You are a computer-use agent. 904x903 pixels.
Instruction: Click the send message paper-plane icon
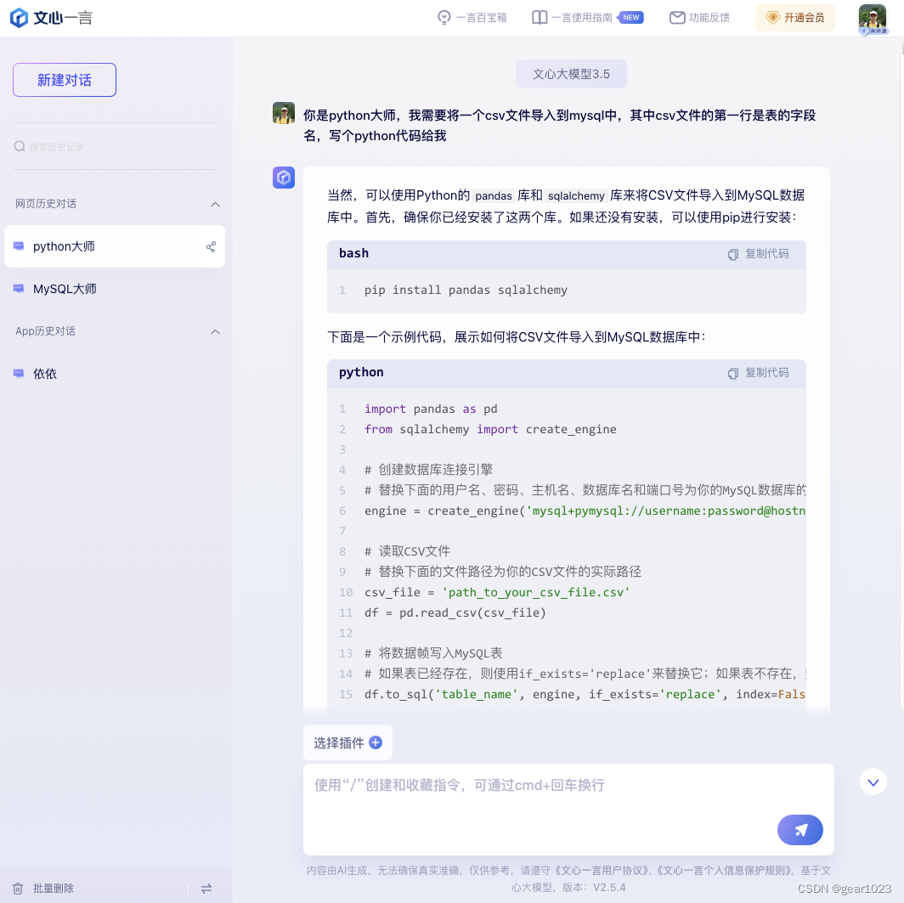click(x=799, y=830)
